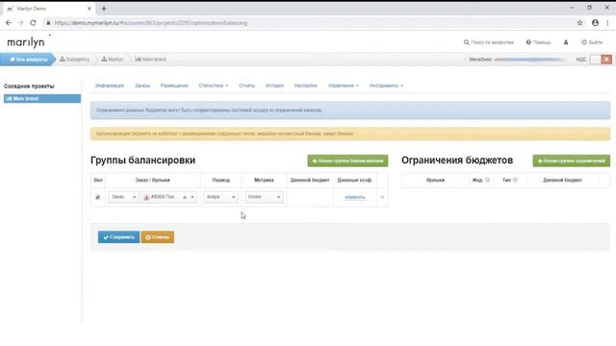The height and width of the screenshot is (346, 616).
Task: Click the Метрика column header
Action: point(264,180)
